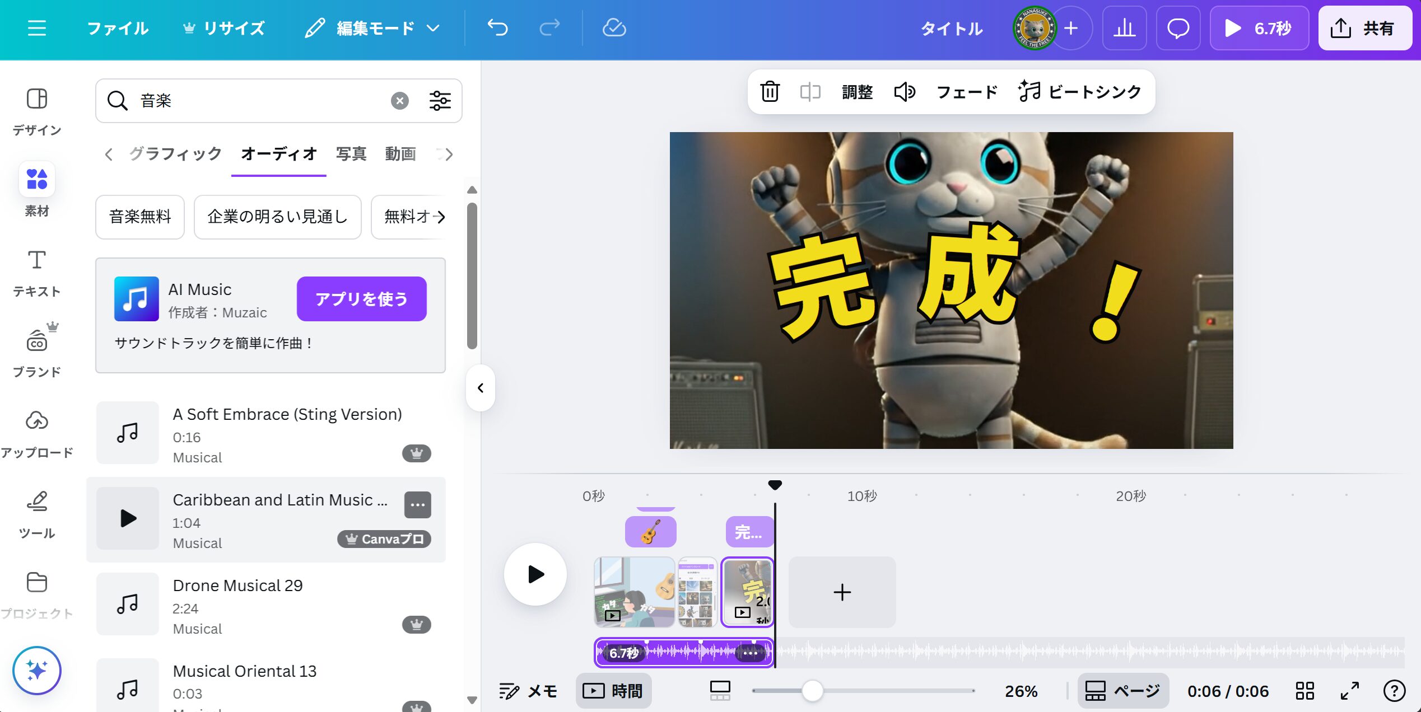
Task: Select the third page robot cat thumbnail
Action: 747,592
